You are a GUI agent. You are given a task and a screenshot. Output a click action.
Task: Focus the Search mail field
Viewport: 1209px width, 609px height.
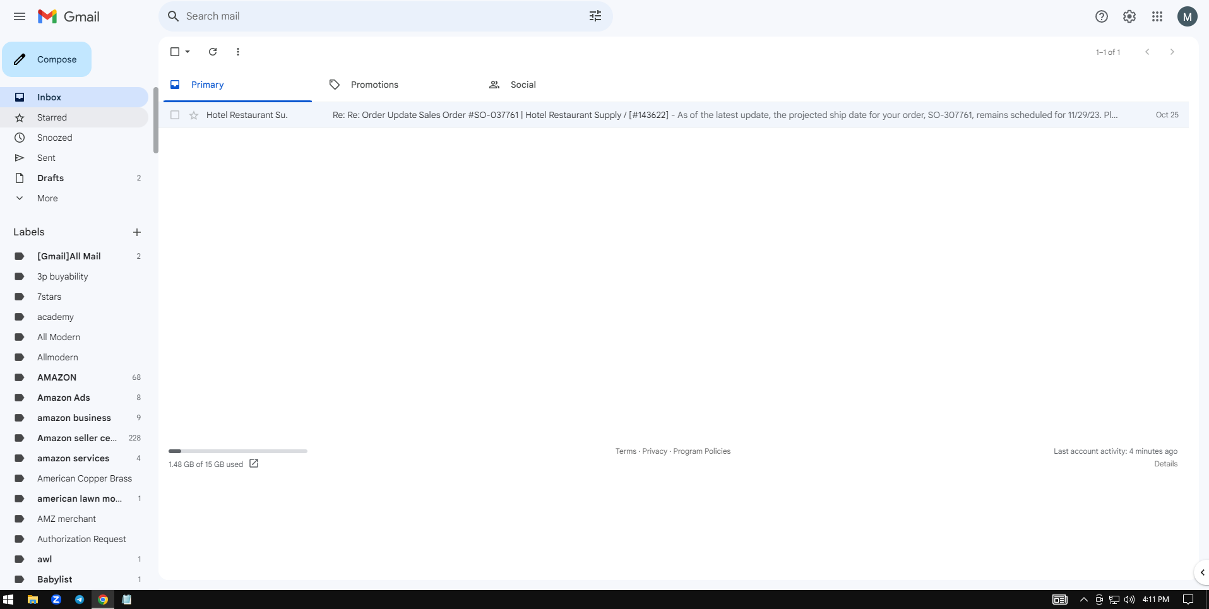[385, 16]
